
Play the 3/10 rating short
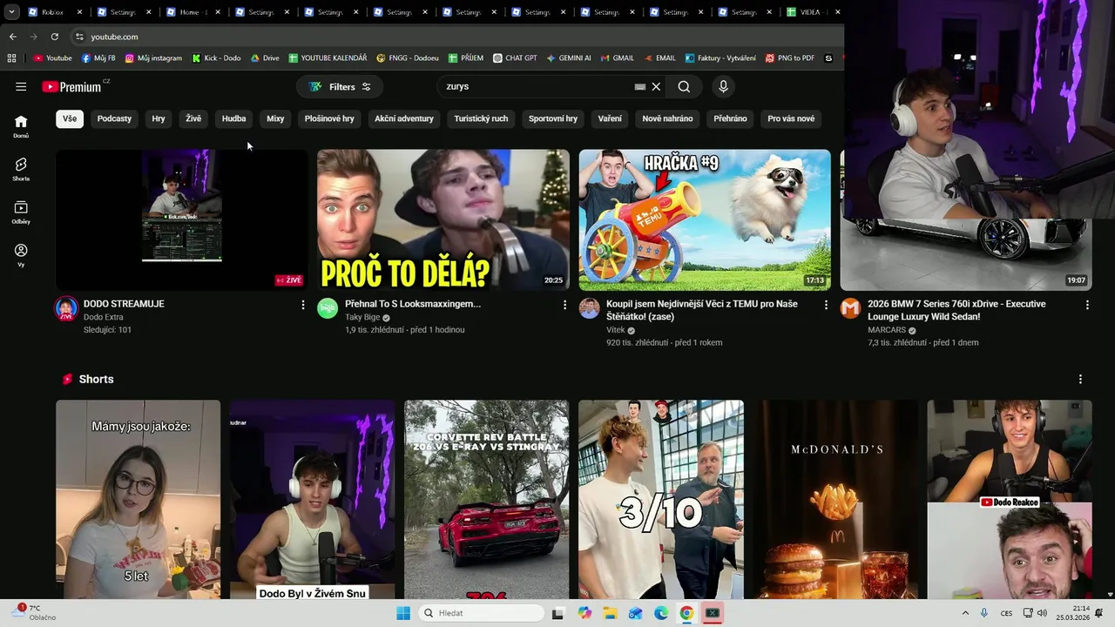tap(661, 499)
